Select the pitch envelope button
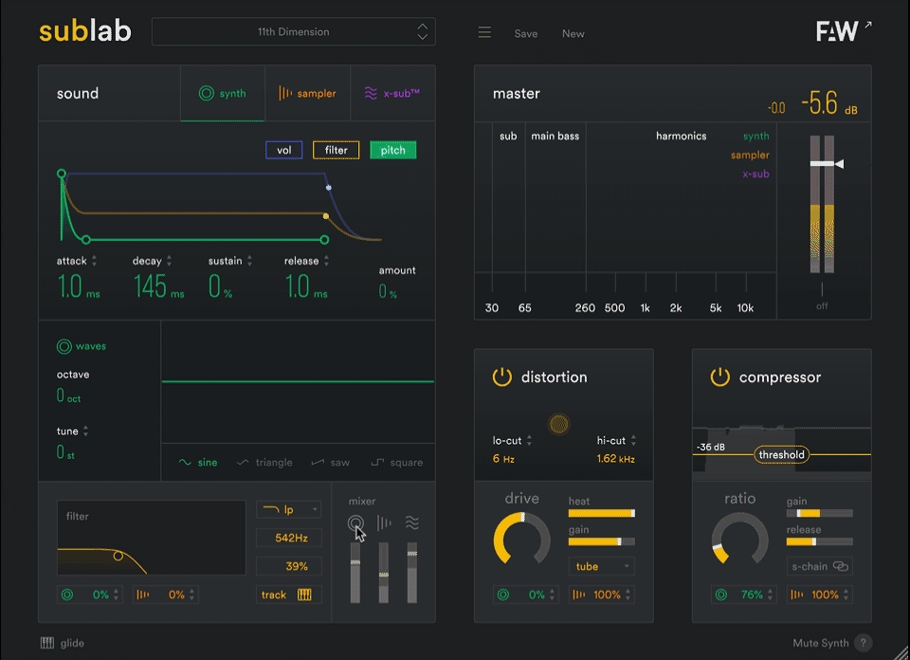910x660 pixels. click(392, 151)
